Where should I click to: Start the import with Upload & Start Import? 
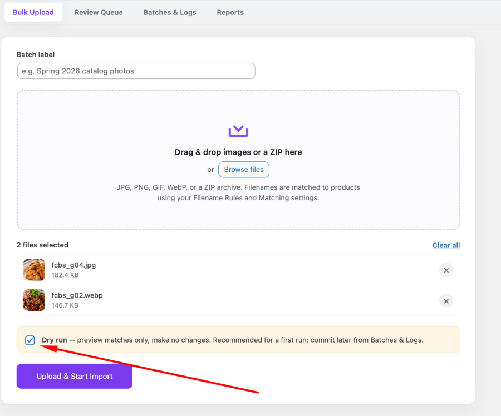point(75,376)
